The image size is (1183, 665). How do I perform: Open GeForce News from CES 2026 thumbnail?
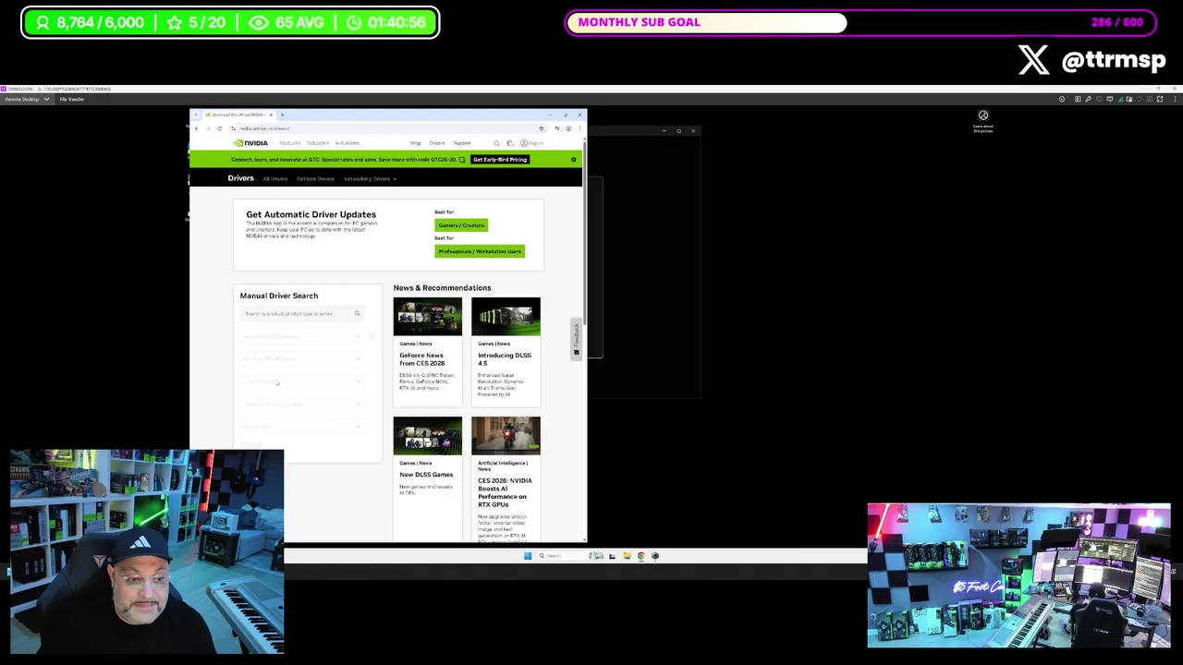[428, 316]
